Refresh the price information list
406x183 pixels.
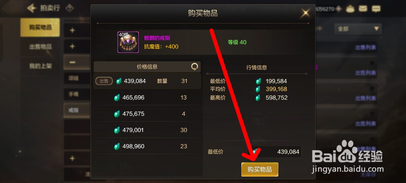pyautogui.click(x=194, y=67)
